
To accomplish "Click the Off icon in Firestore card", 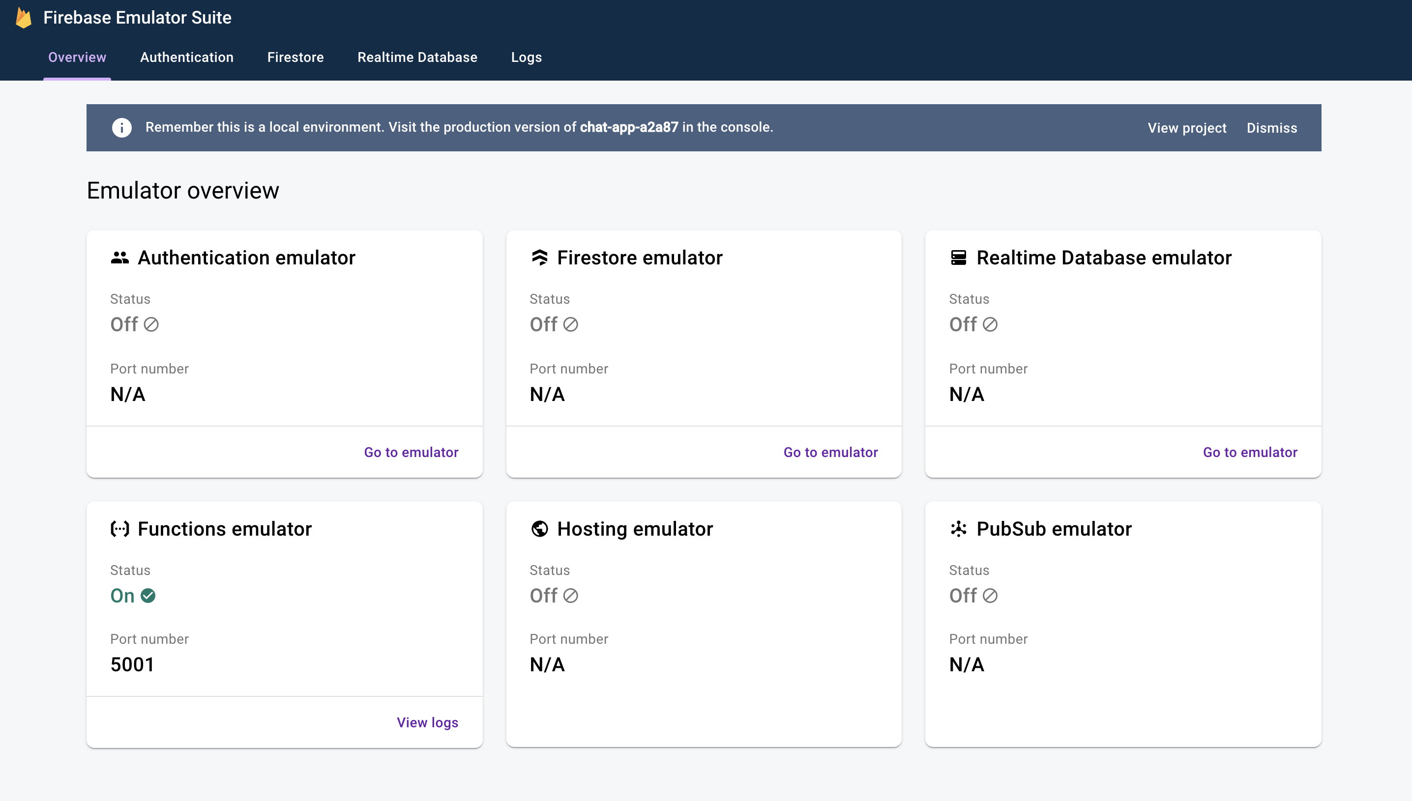I will click(x=571, y=325).
